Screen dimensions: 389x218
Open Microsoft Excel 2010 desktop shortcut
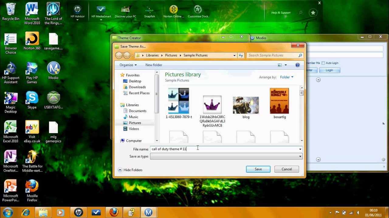[x=11, y=132]
